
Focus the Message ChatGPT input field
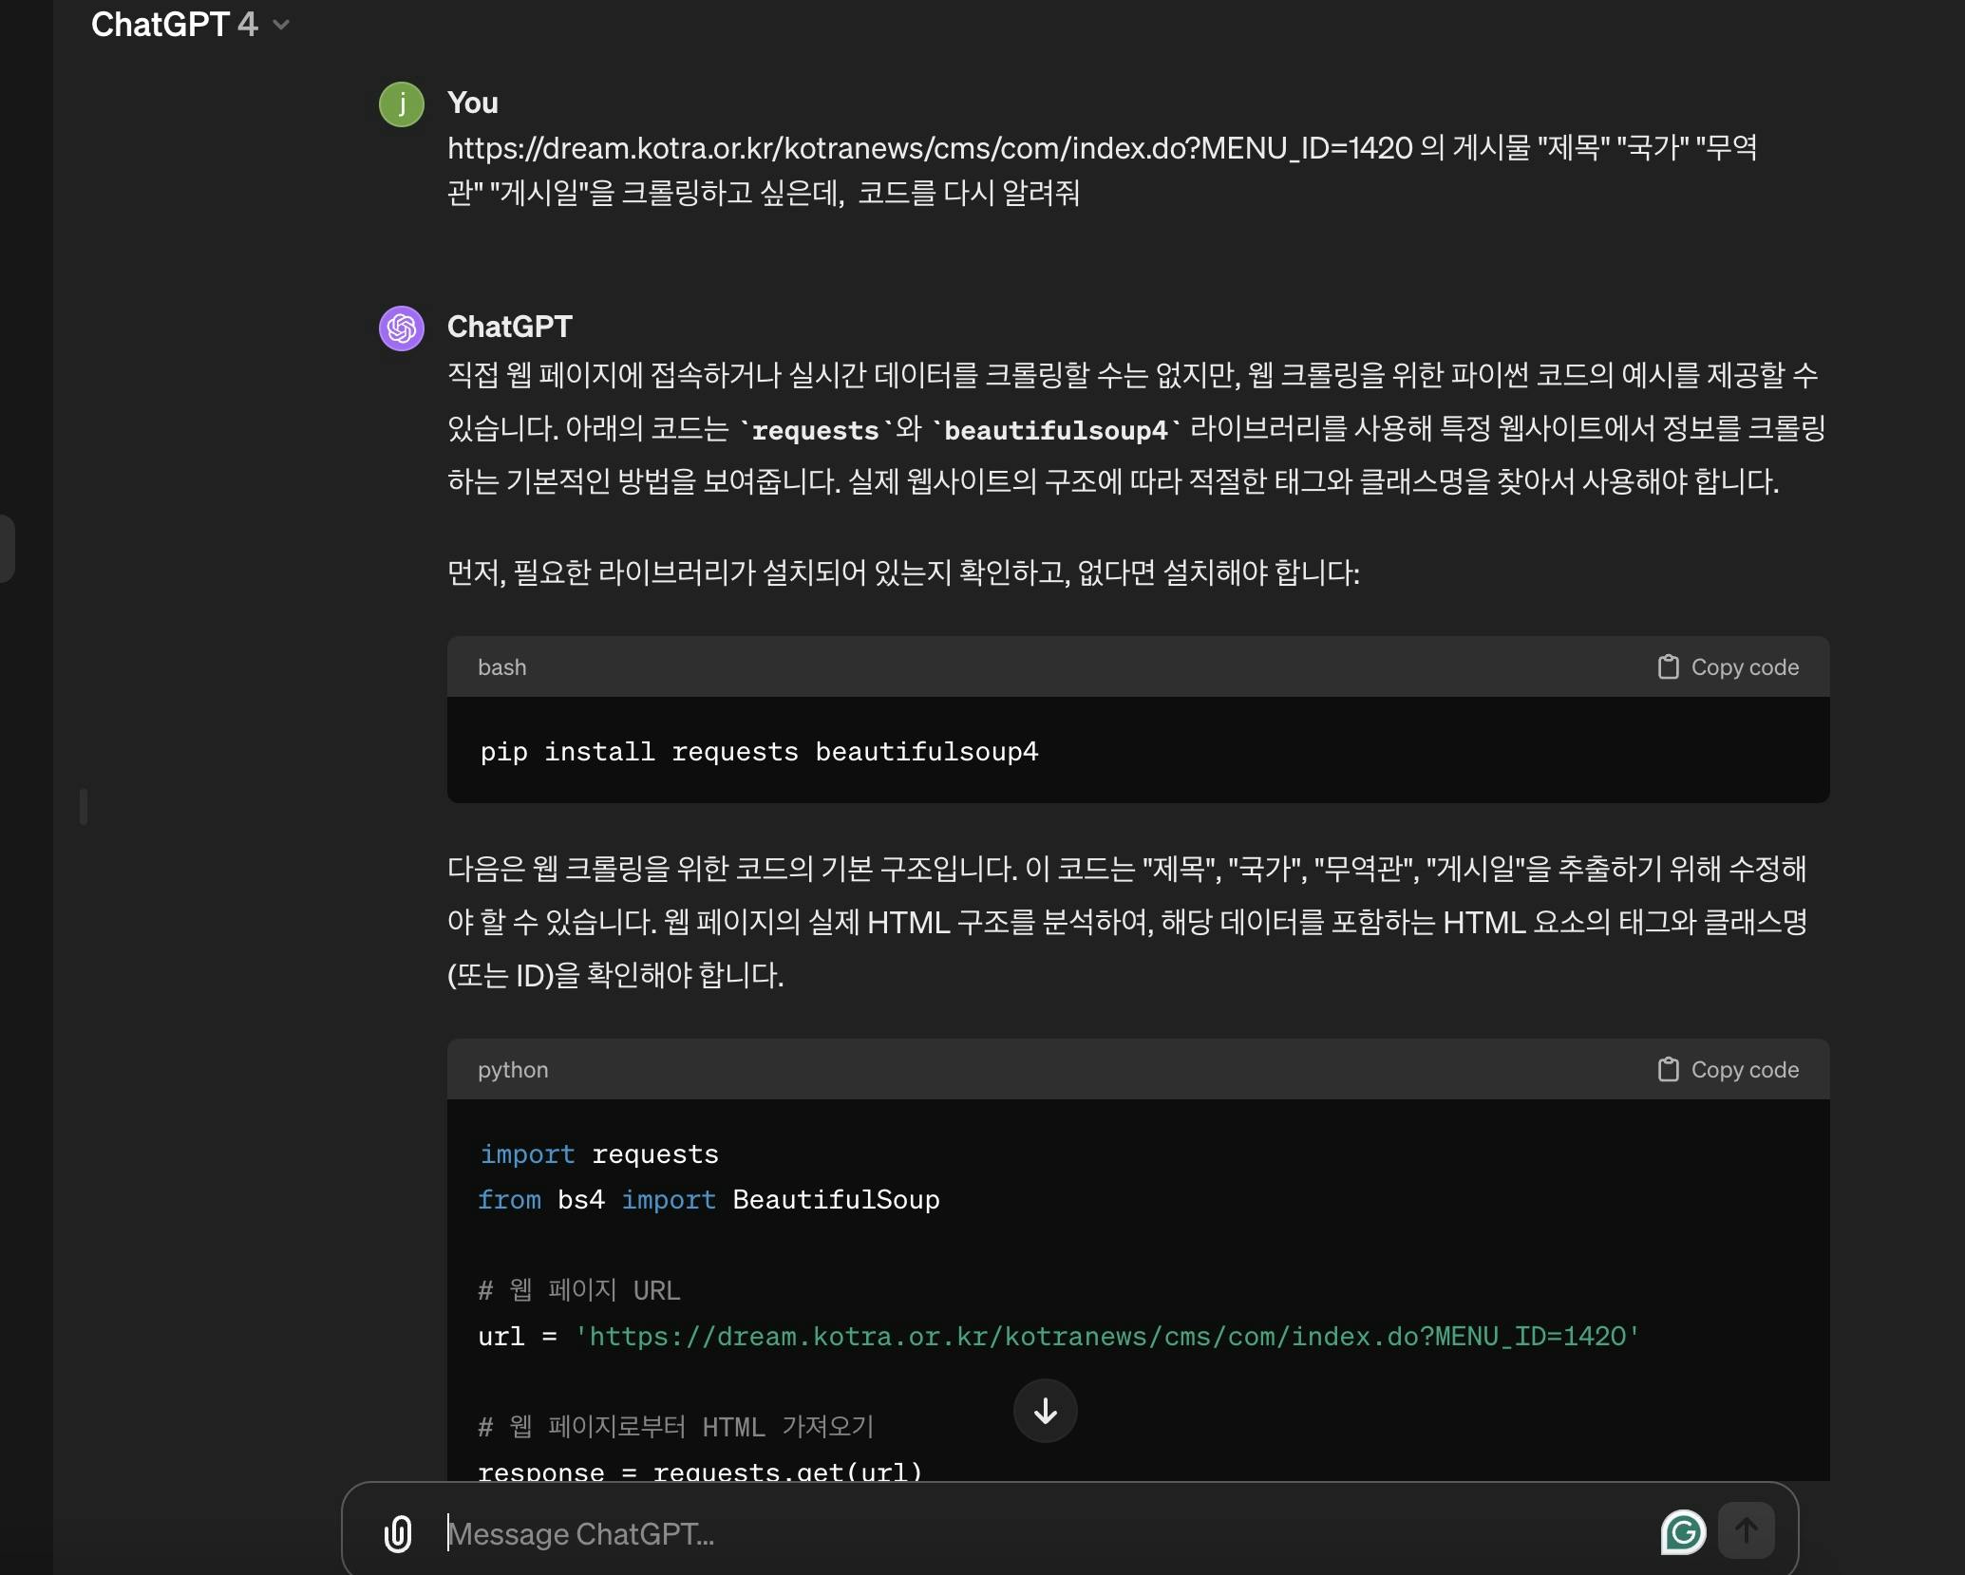click(1045, 1533)
